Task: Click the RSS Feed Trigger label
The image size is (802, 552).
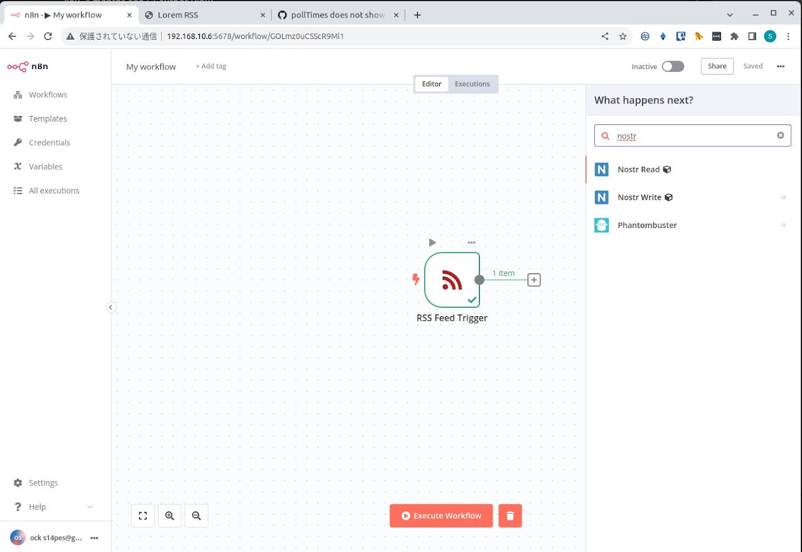Action: [x=452, y=318]
